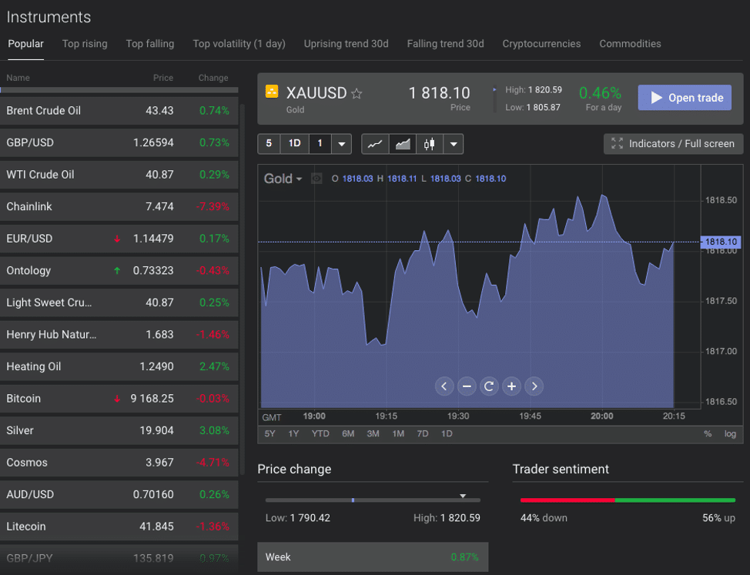Toggle the eye visibility icon beside Gold
Viewport: 750px width, 575px height.
point(316,179)
